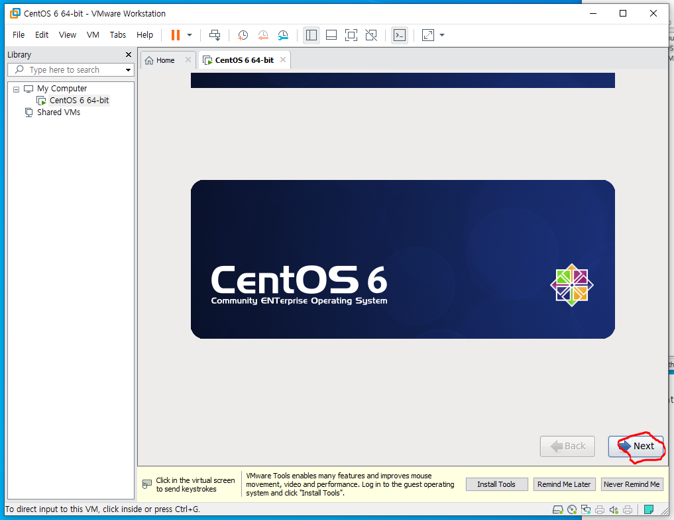Send Ctrl+Alt+Del to the VM
The width and height of the screenshot is (674, 520).
[x=215, y=35]
